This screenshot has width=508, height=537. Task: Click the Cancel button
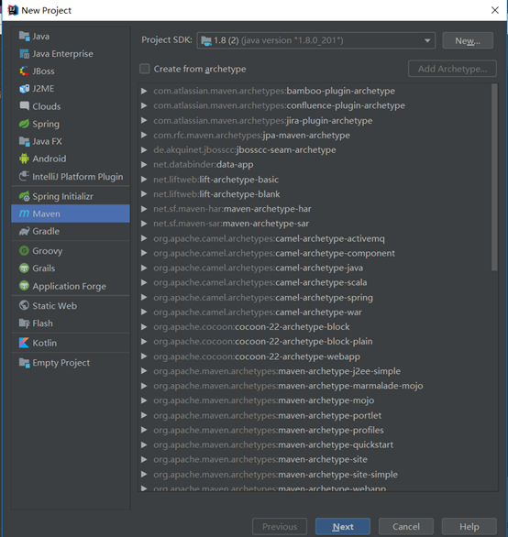[406, 526]
